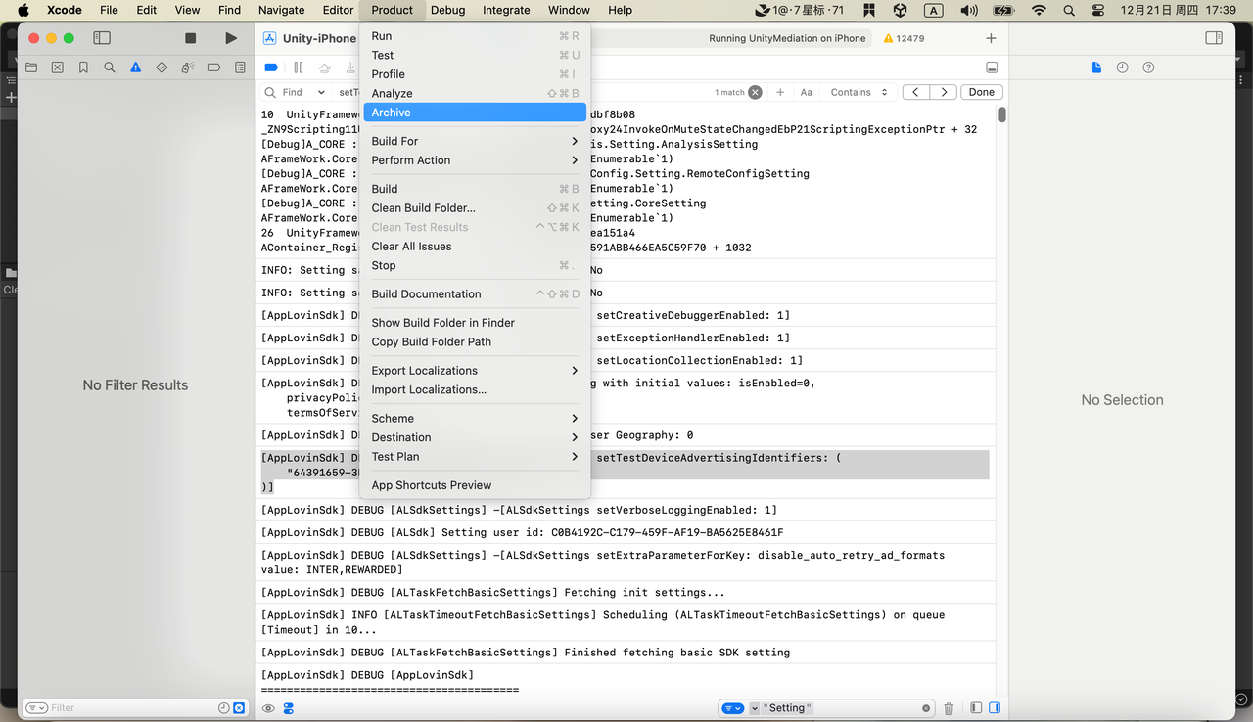Open the Project navigator folder icon
Viewport: 1253px width, 722px height.
tap(31, 68)
